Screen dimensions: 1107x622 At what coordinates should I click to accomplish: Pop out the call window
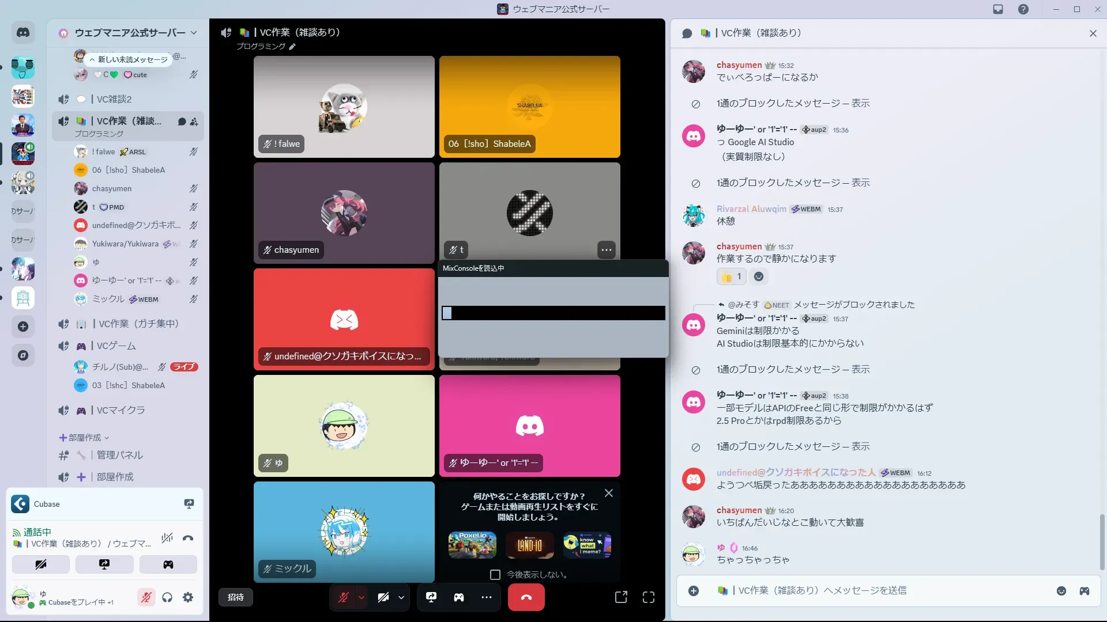621,597
